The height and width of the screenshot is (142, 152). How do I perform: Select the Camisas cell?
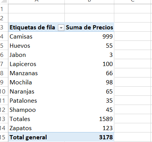pos(37,36)
